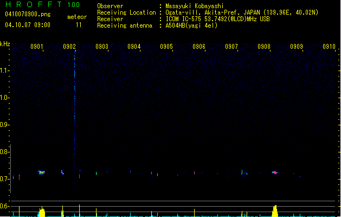Click the yellow power peak below 0908 echo
This screenshot has height=217, width=341.
pos(275,211)
